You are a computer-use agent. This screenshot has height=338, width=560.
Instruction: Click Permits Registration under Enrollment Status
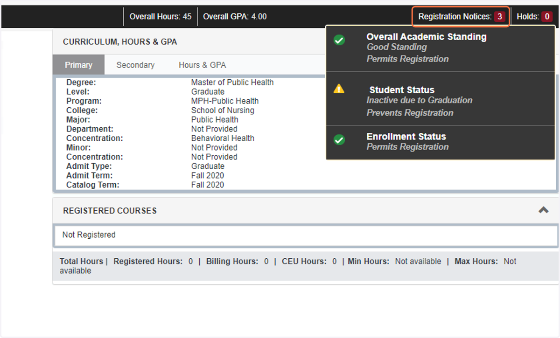tap(407, 147)
